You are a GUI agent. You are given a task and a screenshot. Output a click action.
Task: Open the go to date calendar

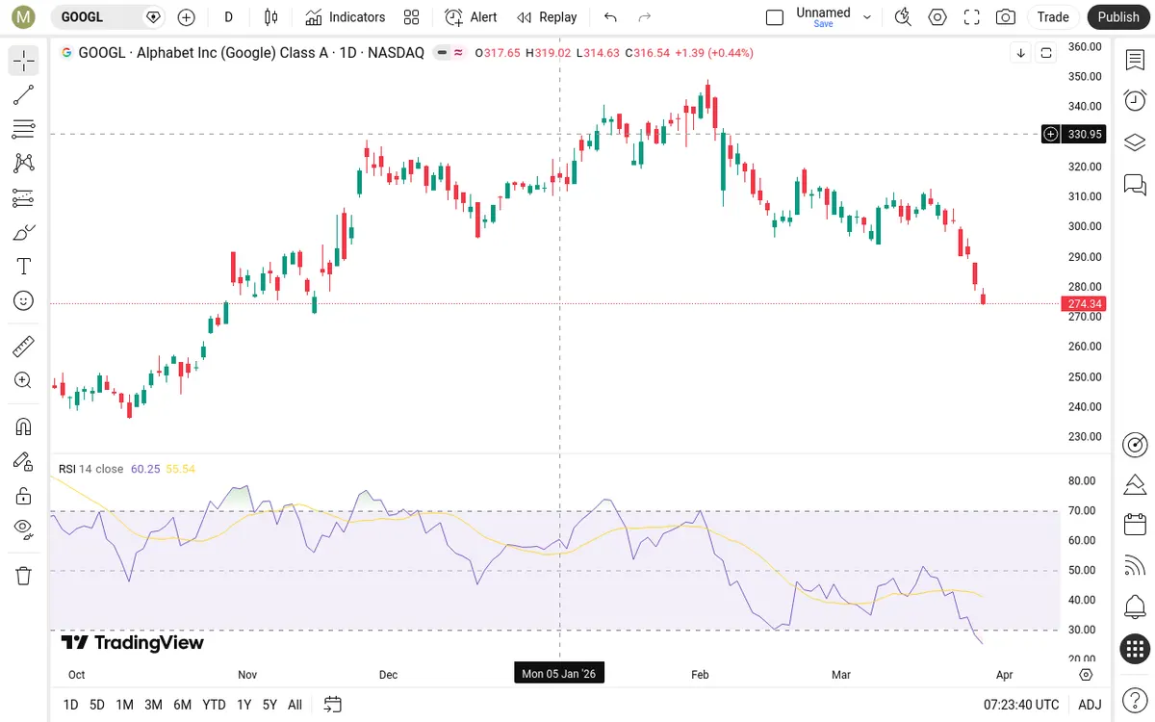pos(333,705)
